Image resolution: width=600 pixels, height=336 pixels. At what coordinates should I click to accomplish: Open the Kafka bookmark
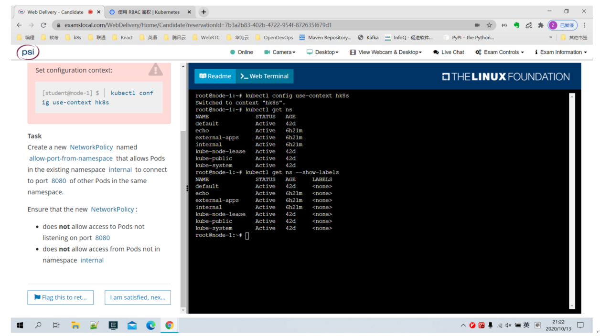pos(368,37)
